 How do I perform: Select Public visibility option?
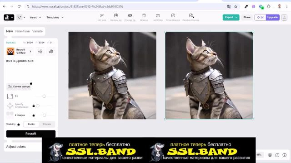point(31,124)
